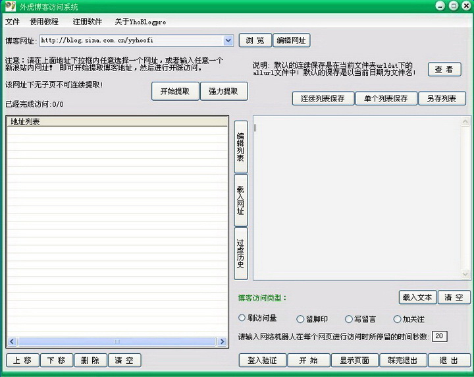
Task: Click the 上移 button
Action: tap(22, 361)
